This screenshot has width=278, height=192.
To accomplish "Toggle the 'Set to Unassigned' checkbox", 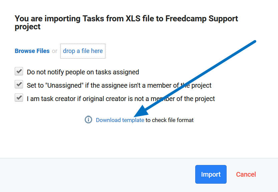I will pyautogui.click(x=19, y=85).
